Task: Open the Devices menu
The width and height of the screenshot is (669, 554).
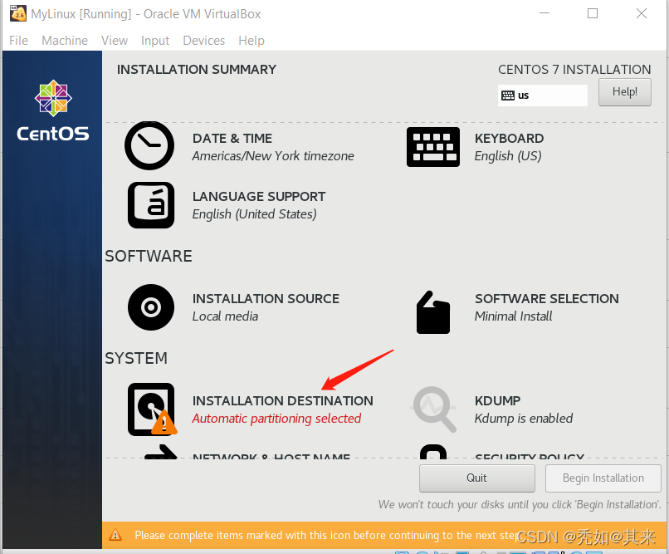Action: tap(203, 41)
